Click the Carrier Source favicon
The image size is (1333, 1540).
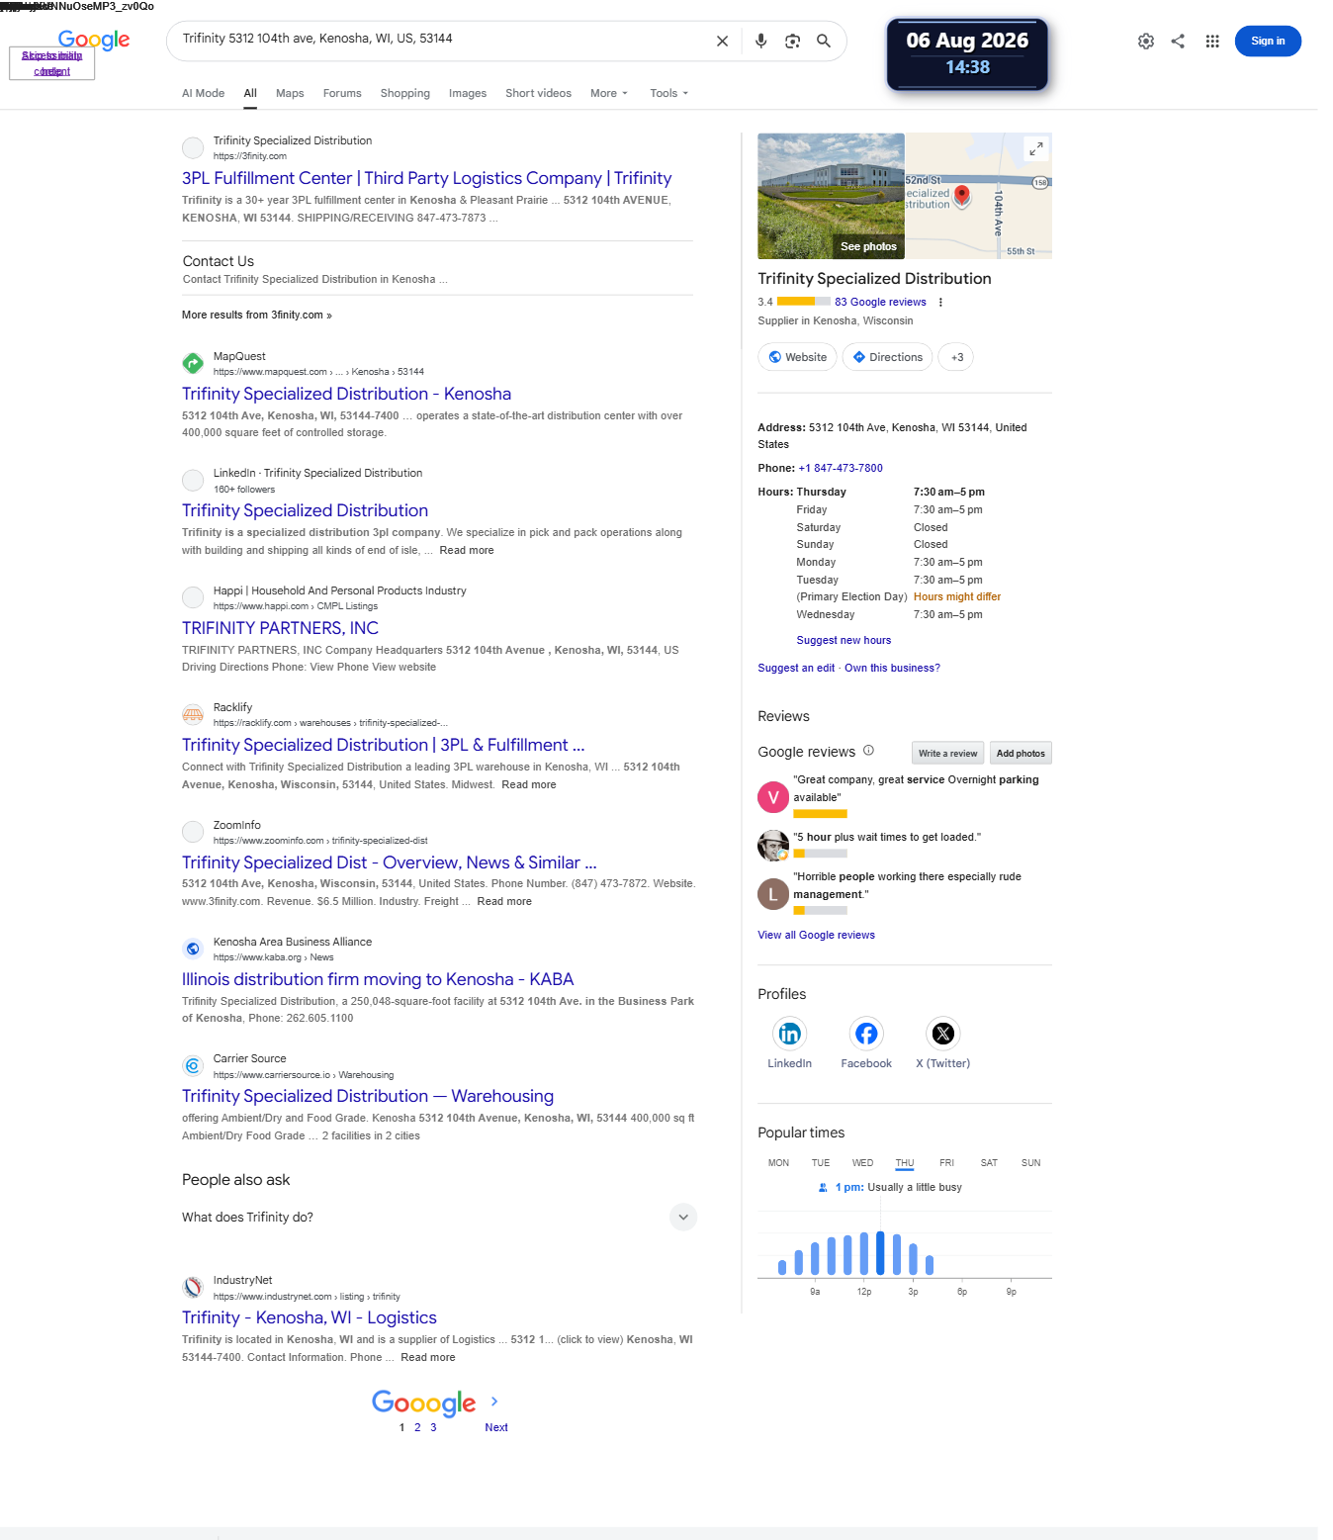click(193, 1066)
